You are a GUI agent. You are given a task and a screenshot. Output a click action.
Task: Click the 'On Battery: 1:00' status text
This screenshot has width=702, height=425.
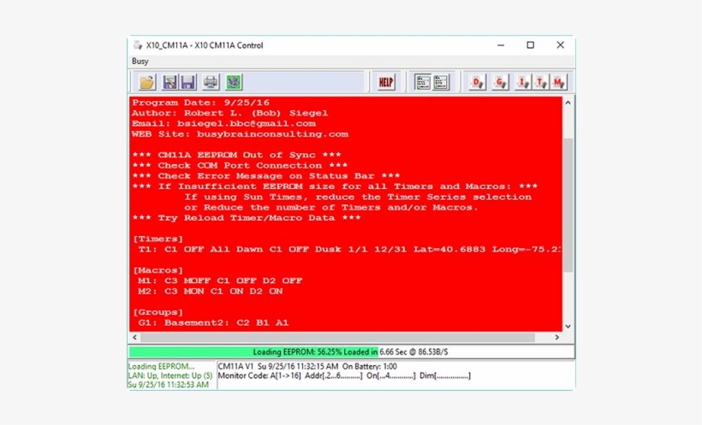click(x=369, y=366)
